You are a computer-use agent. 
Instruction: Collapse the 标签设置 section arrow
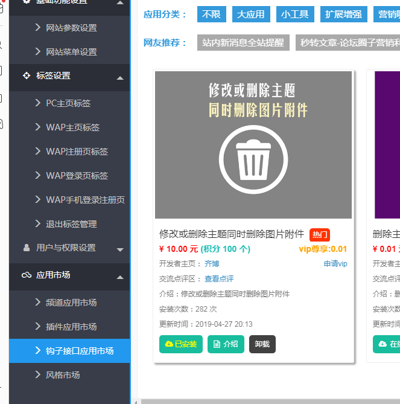coord(119,78)
